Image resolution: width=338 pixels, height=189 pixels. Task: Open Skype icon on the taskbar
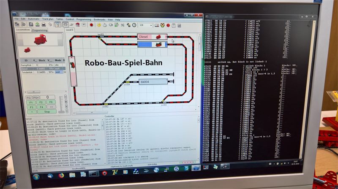(176, 169)
